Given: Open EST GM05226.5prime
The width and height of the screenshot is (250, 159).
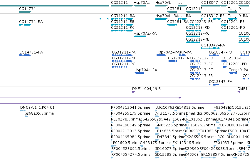Looking at the screenshot, I should [171, 125].
